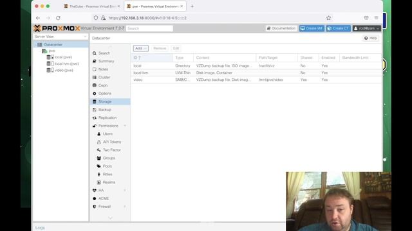The width and height of the screenshot is (412, 231).
Task: Close the pve Proxmox tab
Action: point(182,6)
